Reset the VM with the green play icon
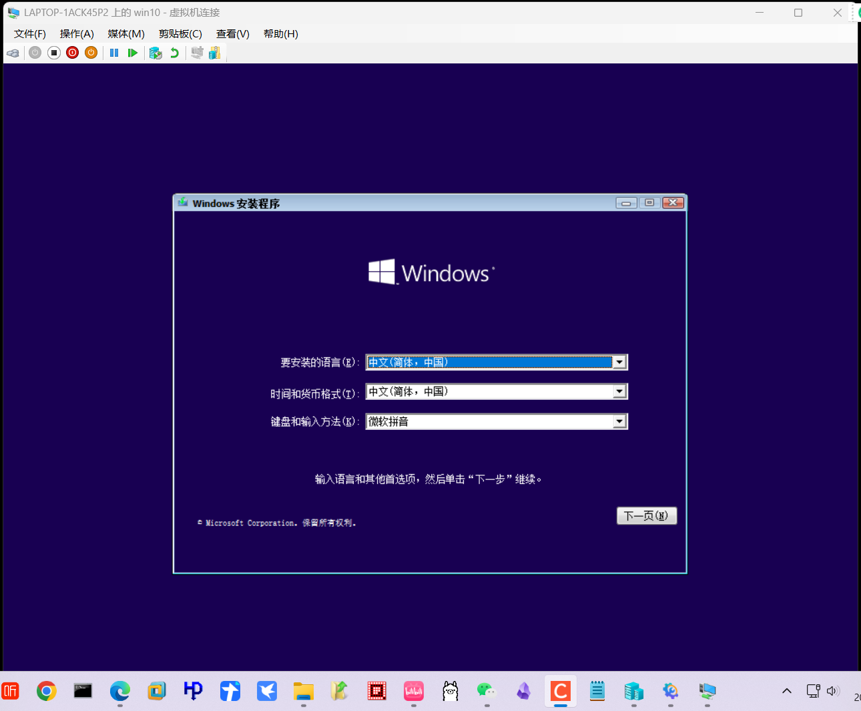Image resolution: width=861 pixels, height=711 pixels. (133, 53)
